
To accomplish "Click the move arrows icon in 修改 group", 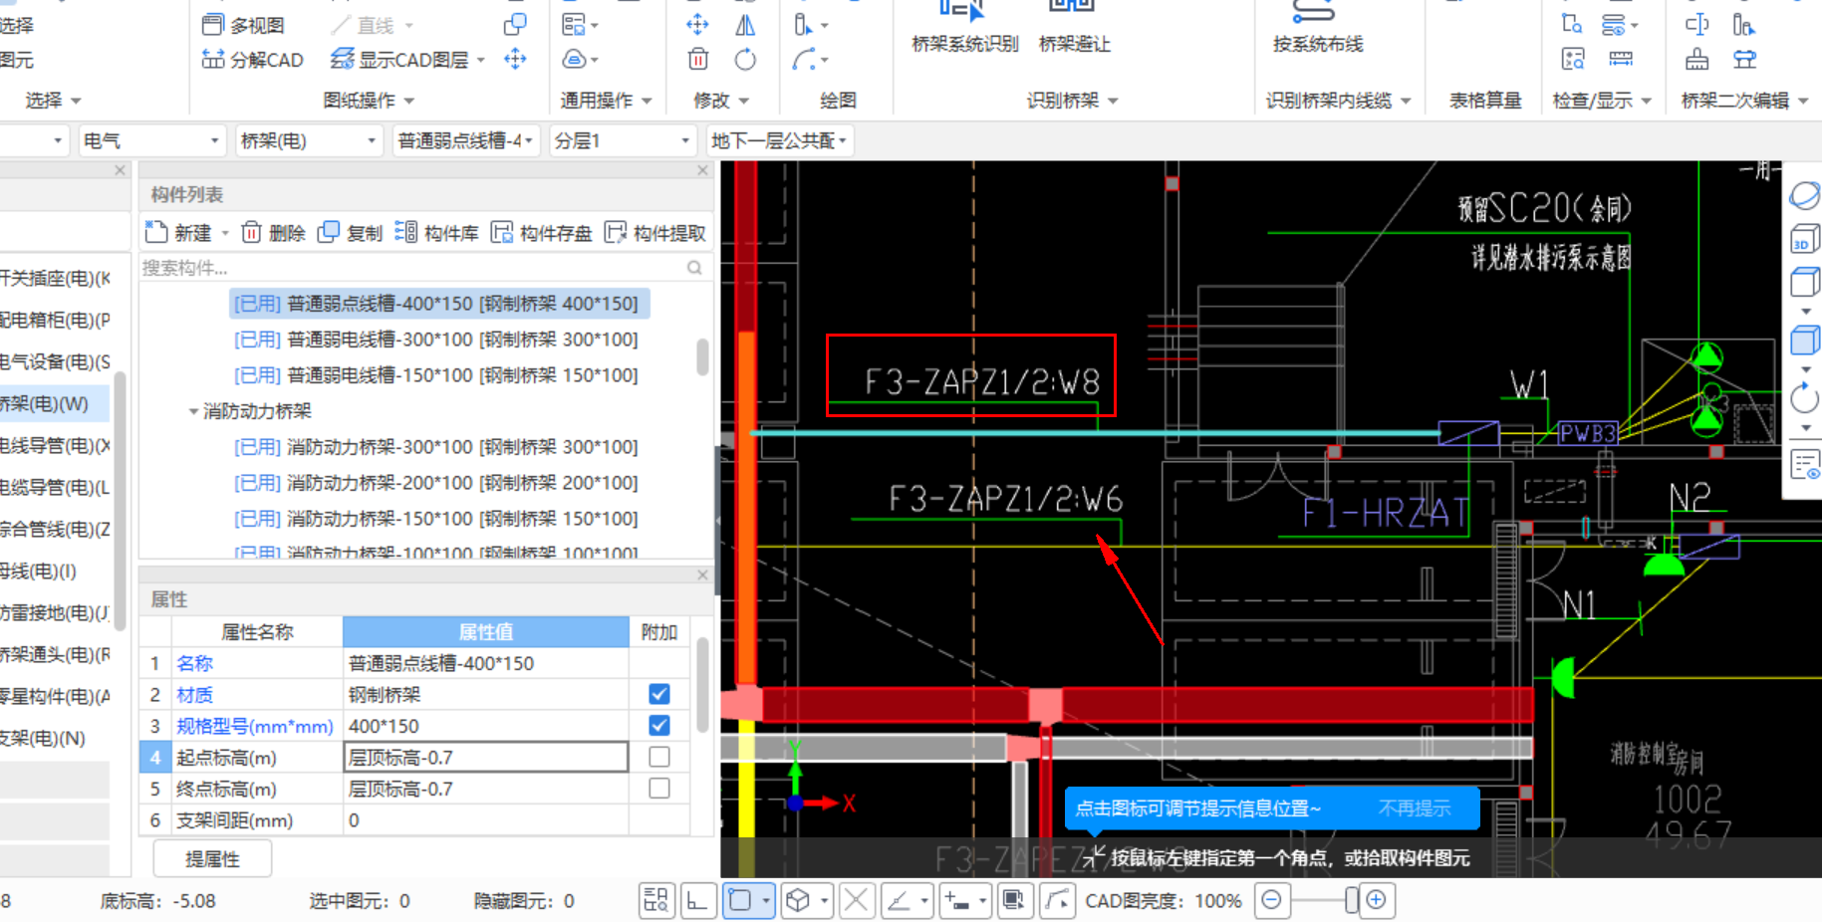I will pos(698,25).
